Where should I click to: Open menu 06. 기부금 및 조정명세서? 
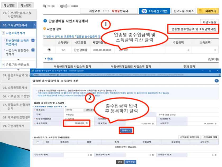15,96
